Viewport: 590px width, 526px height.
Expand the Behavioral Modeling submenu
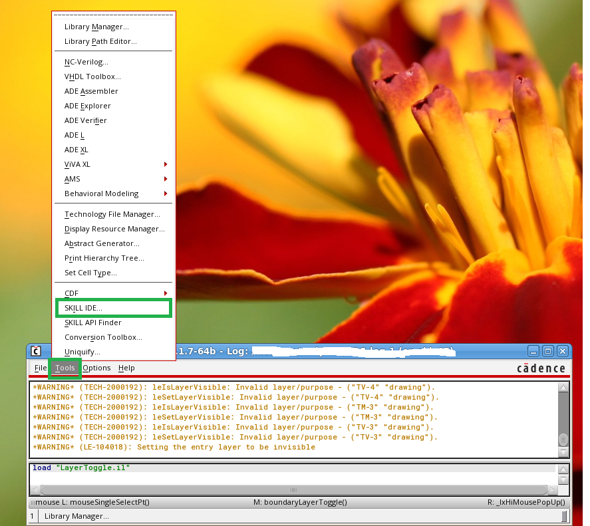(113, 194)
